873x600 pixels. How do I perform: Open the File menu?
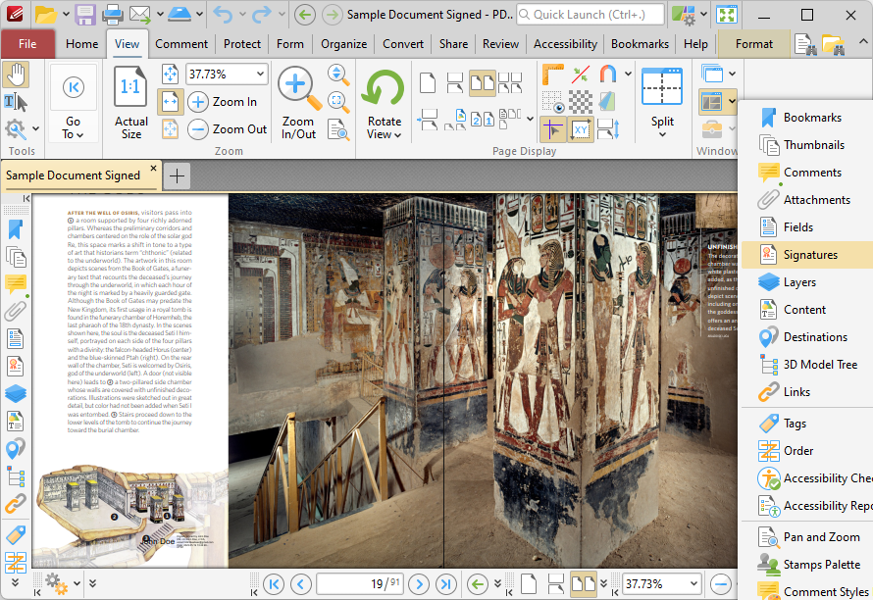(27, 44)
